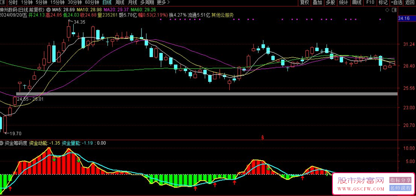Click the 资金筹码度 indicator name

(16, 143)
